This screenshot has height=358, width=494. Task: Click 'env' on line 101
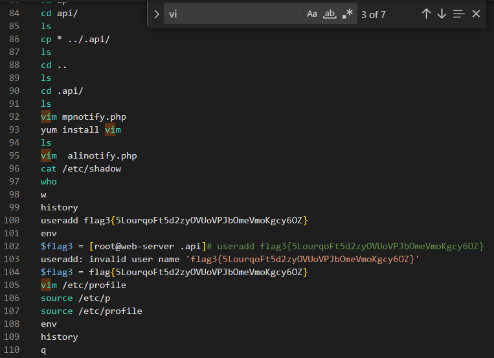[49, 234]
